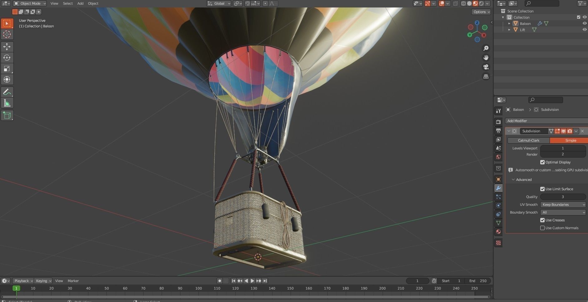Image resolution: width=588 pixels, height=302 pixels.
Task: Expand the Baloon tree item
Action: coord(509,24)
